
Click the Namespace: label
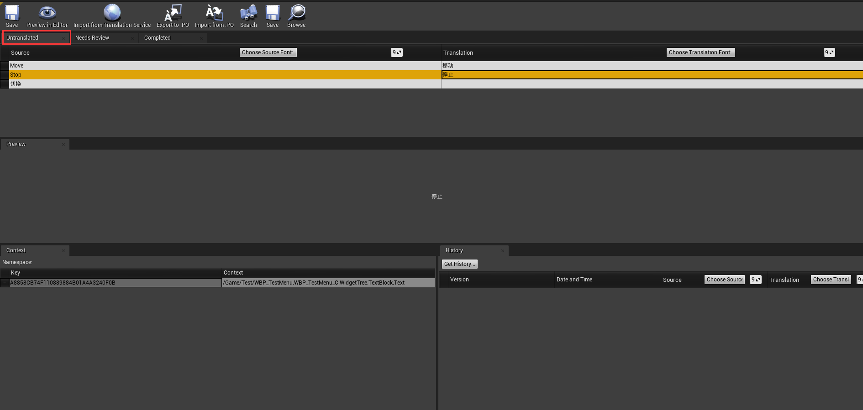point(17,262)
